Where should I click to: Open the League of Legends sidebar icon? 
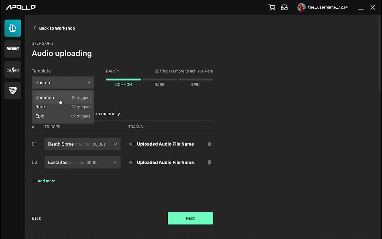pyautogui.click(x=13, y=28)
